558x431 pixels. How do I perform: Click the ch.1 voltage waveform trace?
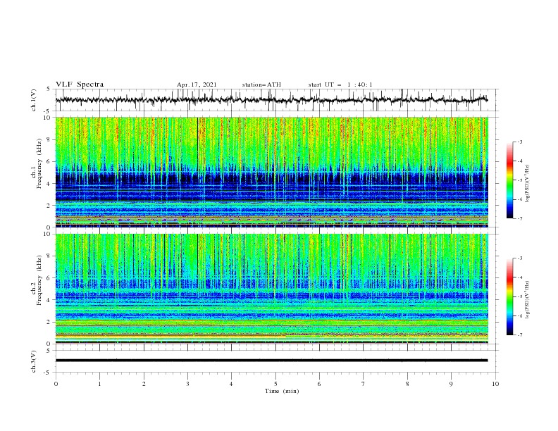(x=271, y=100)
